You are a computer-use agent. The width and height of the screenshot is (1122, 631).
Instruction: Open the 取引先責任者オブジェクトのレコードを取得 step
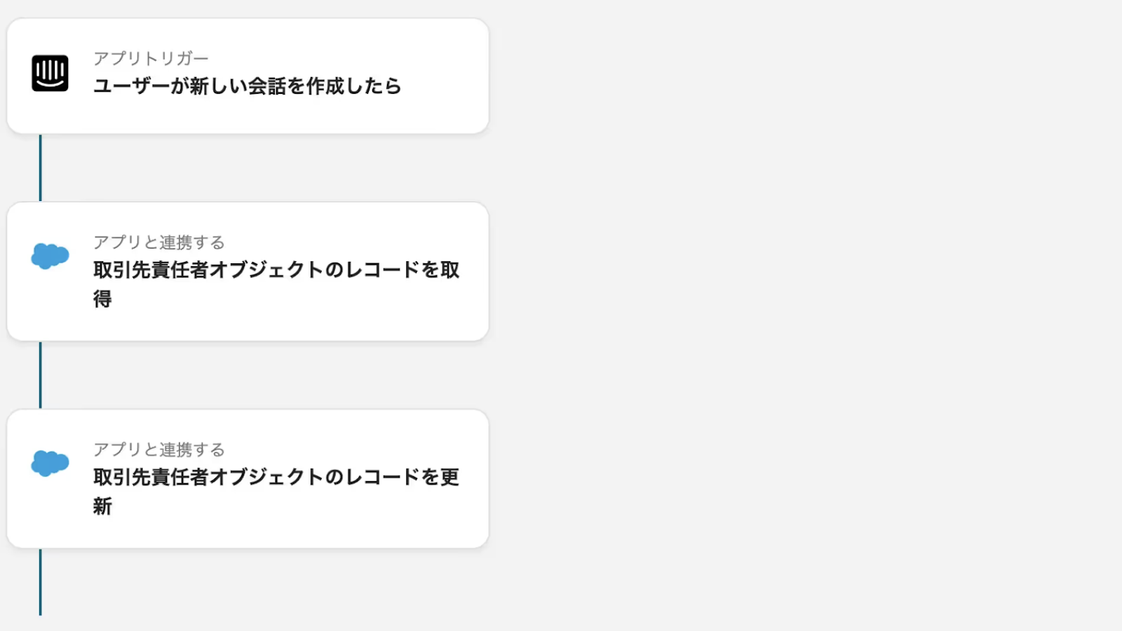pyautogui.click(x=276, y=270)
